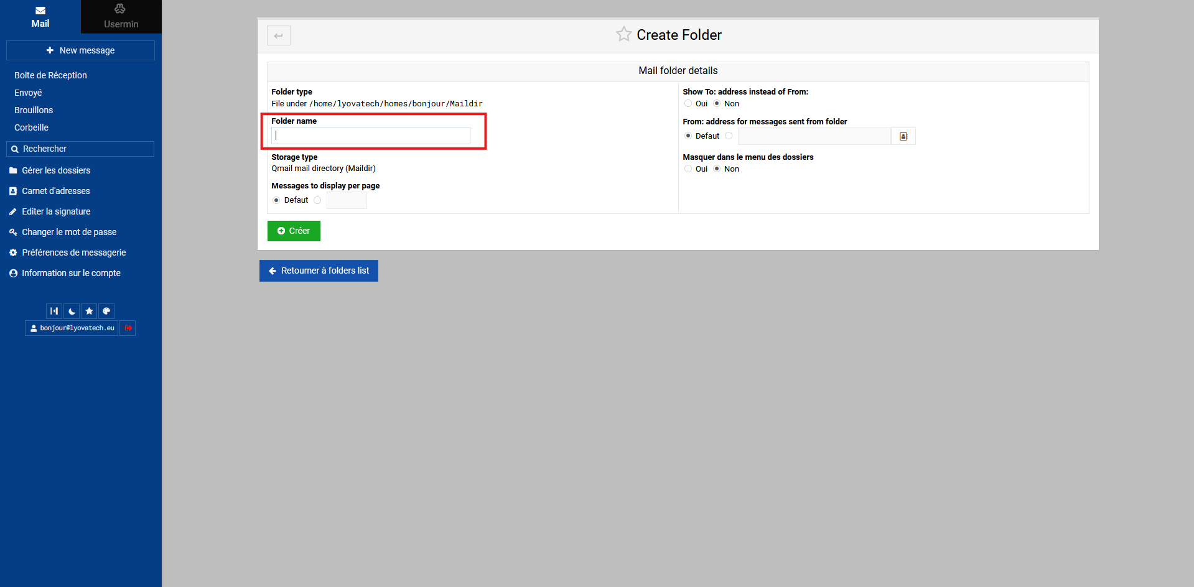Star the Create Folder page as favorite
The image size is (1194, 587).
pyautogui.click(x=623, y=34)
